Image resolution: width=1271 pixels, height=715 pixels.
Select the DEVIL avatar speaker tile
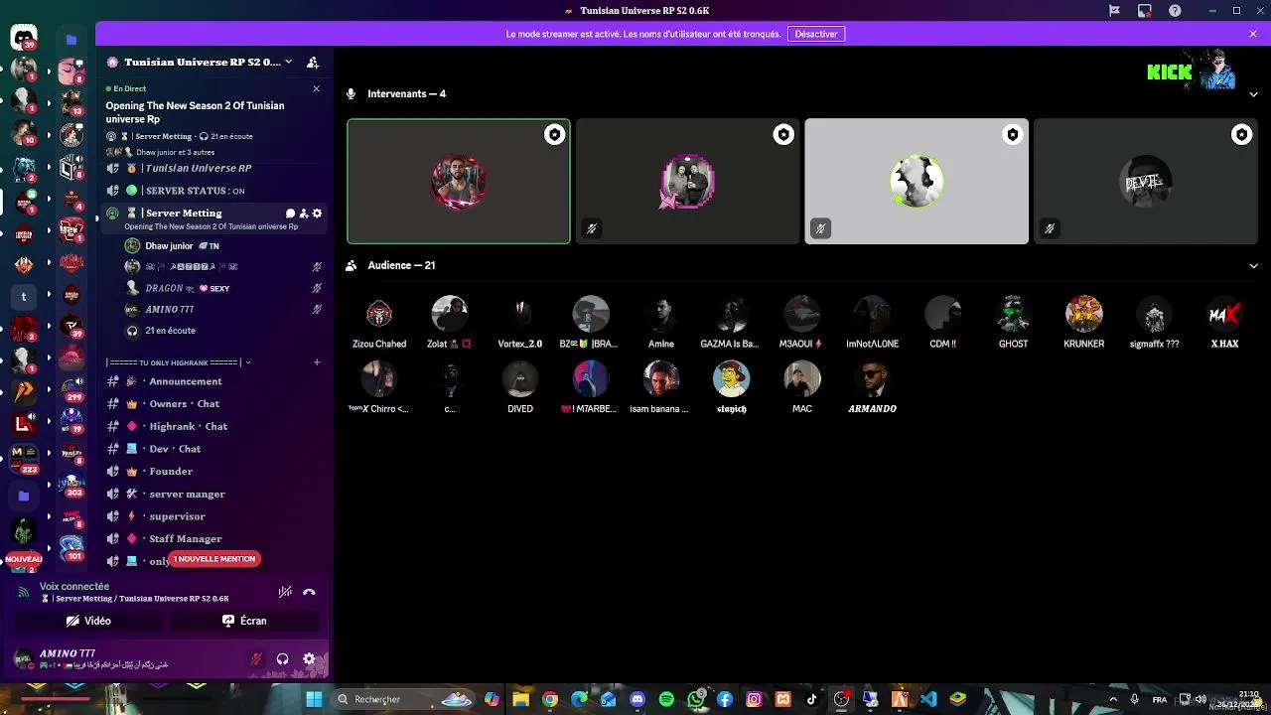pyautogui.click(x=1146, y=182)
